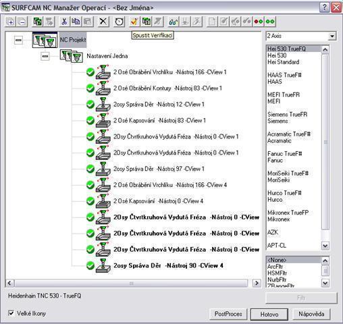
Task: Run verification with the Spustit Verifikaci icon
Action: [134, 22]
